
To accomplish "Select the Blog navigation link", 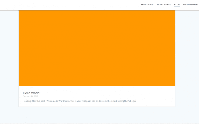I will point(177,4).
